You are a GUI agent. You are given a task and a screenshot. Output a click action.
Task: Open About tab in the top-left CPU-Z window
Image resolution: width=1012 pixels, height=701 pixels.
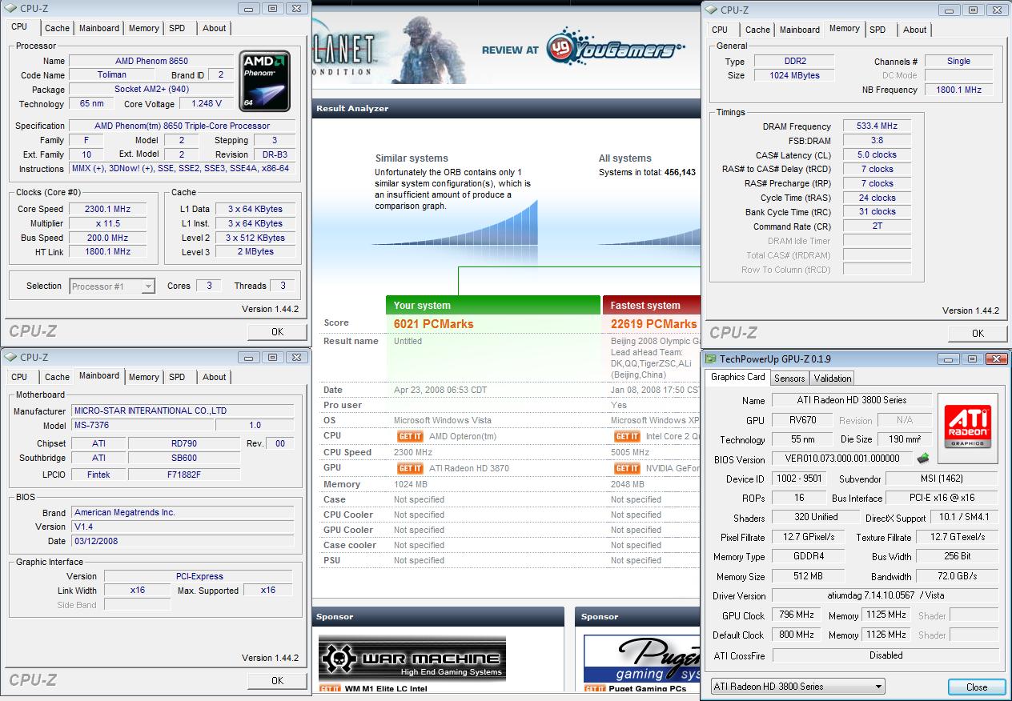click(215, 28)
